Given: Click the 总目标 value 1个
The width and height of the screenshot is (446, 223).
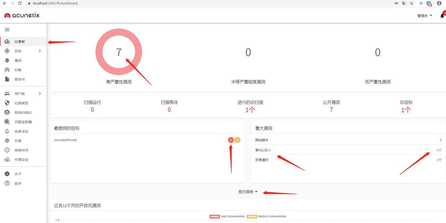Looking at the screenshot, I should tap(406, 110).
